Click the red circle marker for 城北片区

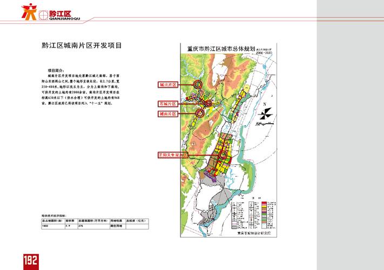199,85
